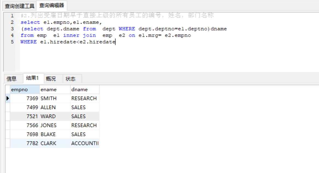
Task: Switch to the 概况 tab
Action: (51, 79)
